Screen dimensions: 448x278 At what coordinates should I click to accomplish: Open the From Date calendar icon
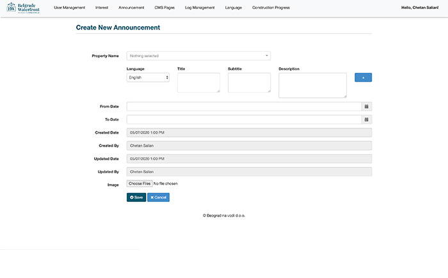pyautogui.click(x=366, y=107)
